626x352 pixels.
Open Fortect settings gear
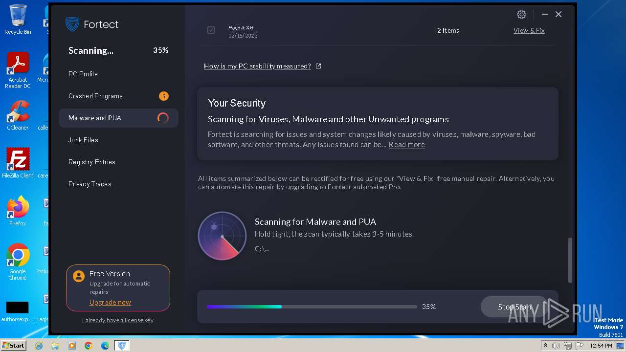click(x=521, y=15)
